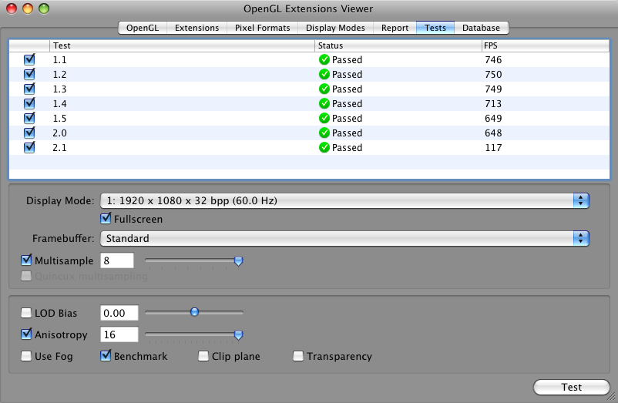
Task: Disable the Fullscreen checkbox
Action: pos(106,219)
